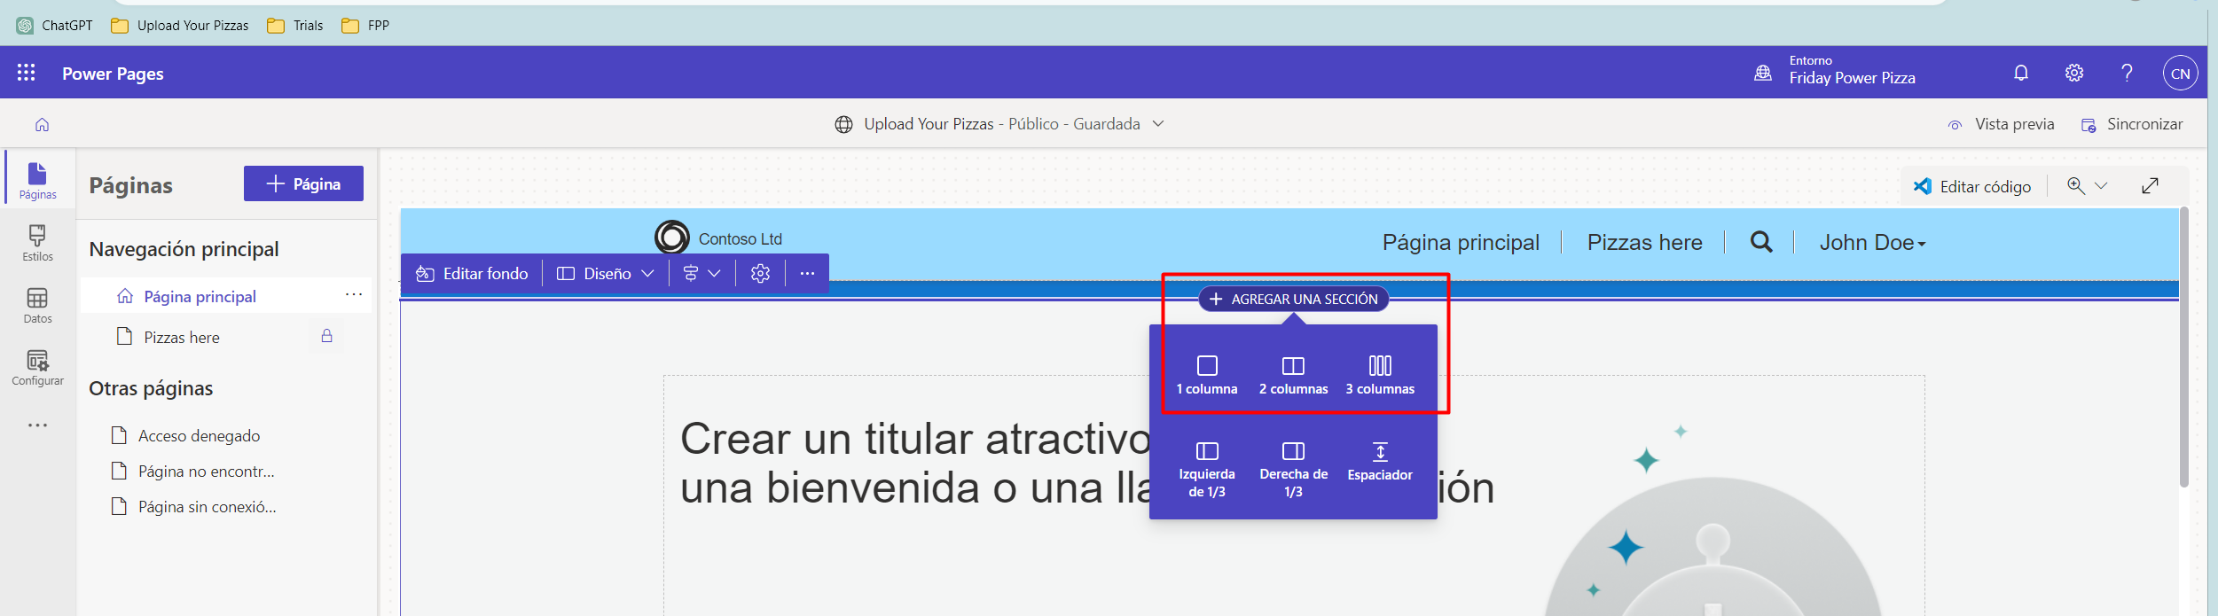Select the Páginas workspace in sidebar
The height and width of the screenshot is (616, 2218).
tap(37, 180)
